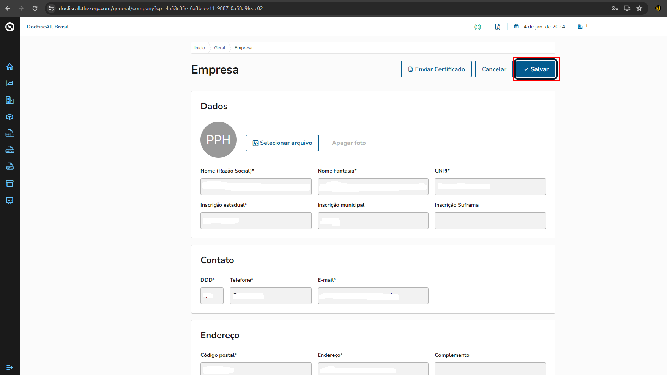Click the company building icon in header

(580, 27)
